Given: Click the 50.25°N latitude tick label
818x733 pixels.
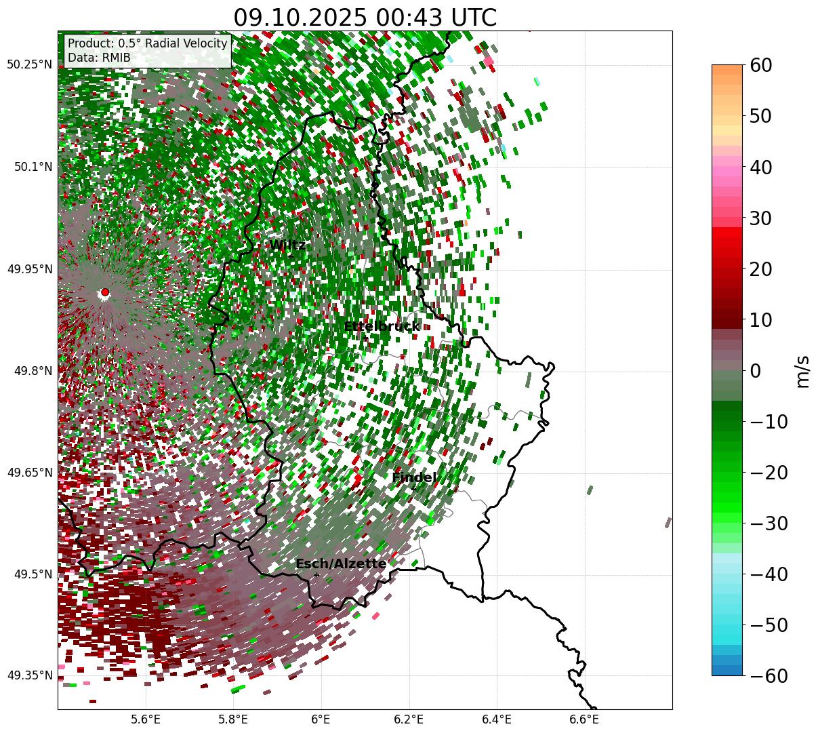Looking at the screenshot, I should pyautogui.click(x=29, y=65).
